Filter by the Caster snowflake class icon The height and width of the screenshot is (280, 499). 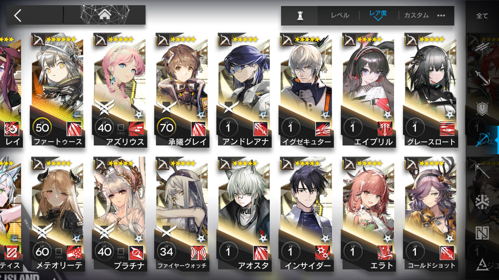click(482, 202)
